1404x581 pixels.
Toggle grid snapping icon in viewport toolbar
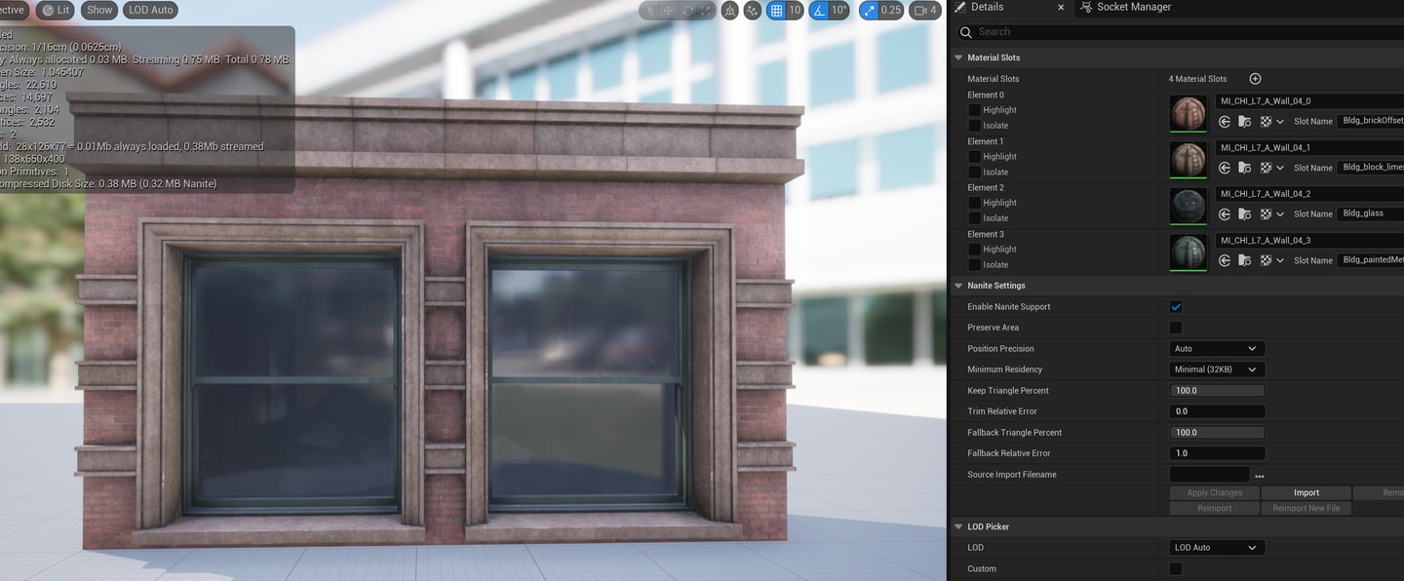pyautogui.click(x=777, y=11)
